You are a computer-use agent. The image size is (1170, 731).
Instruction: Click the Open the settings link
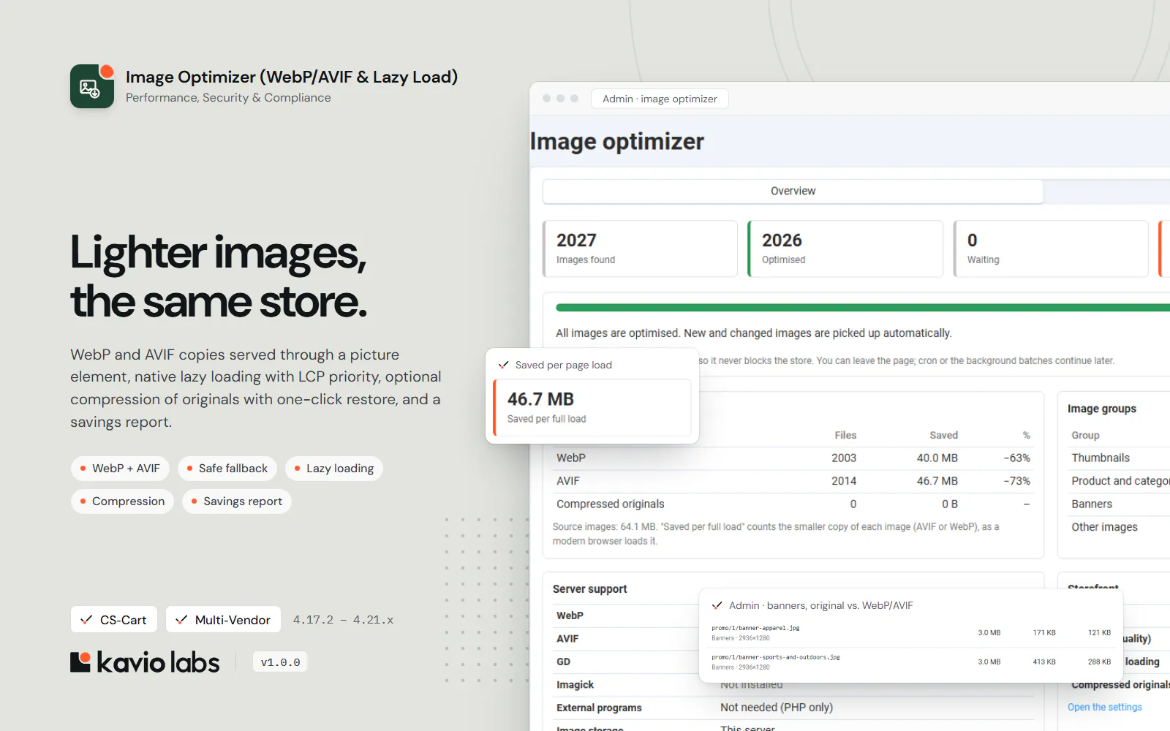[1104, 707]
